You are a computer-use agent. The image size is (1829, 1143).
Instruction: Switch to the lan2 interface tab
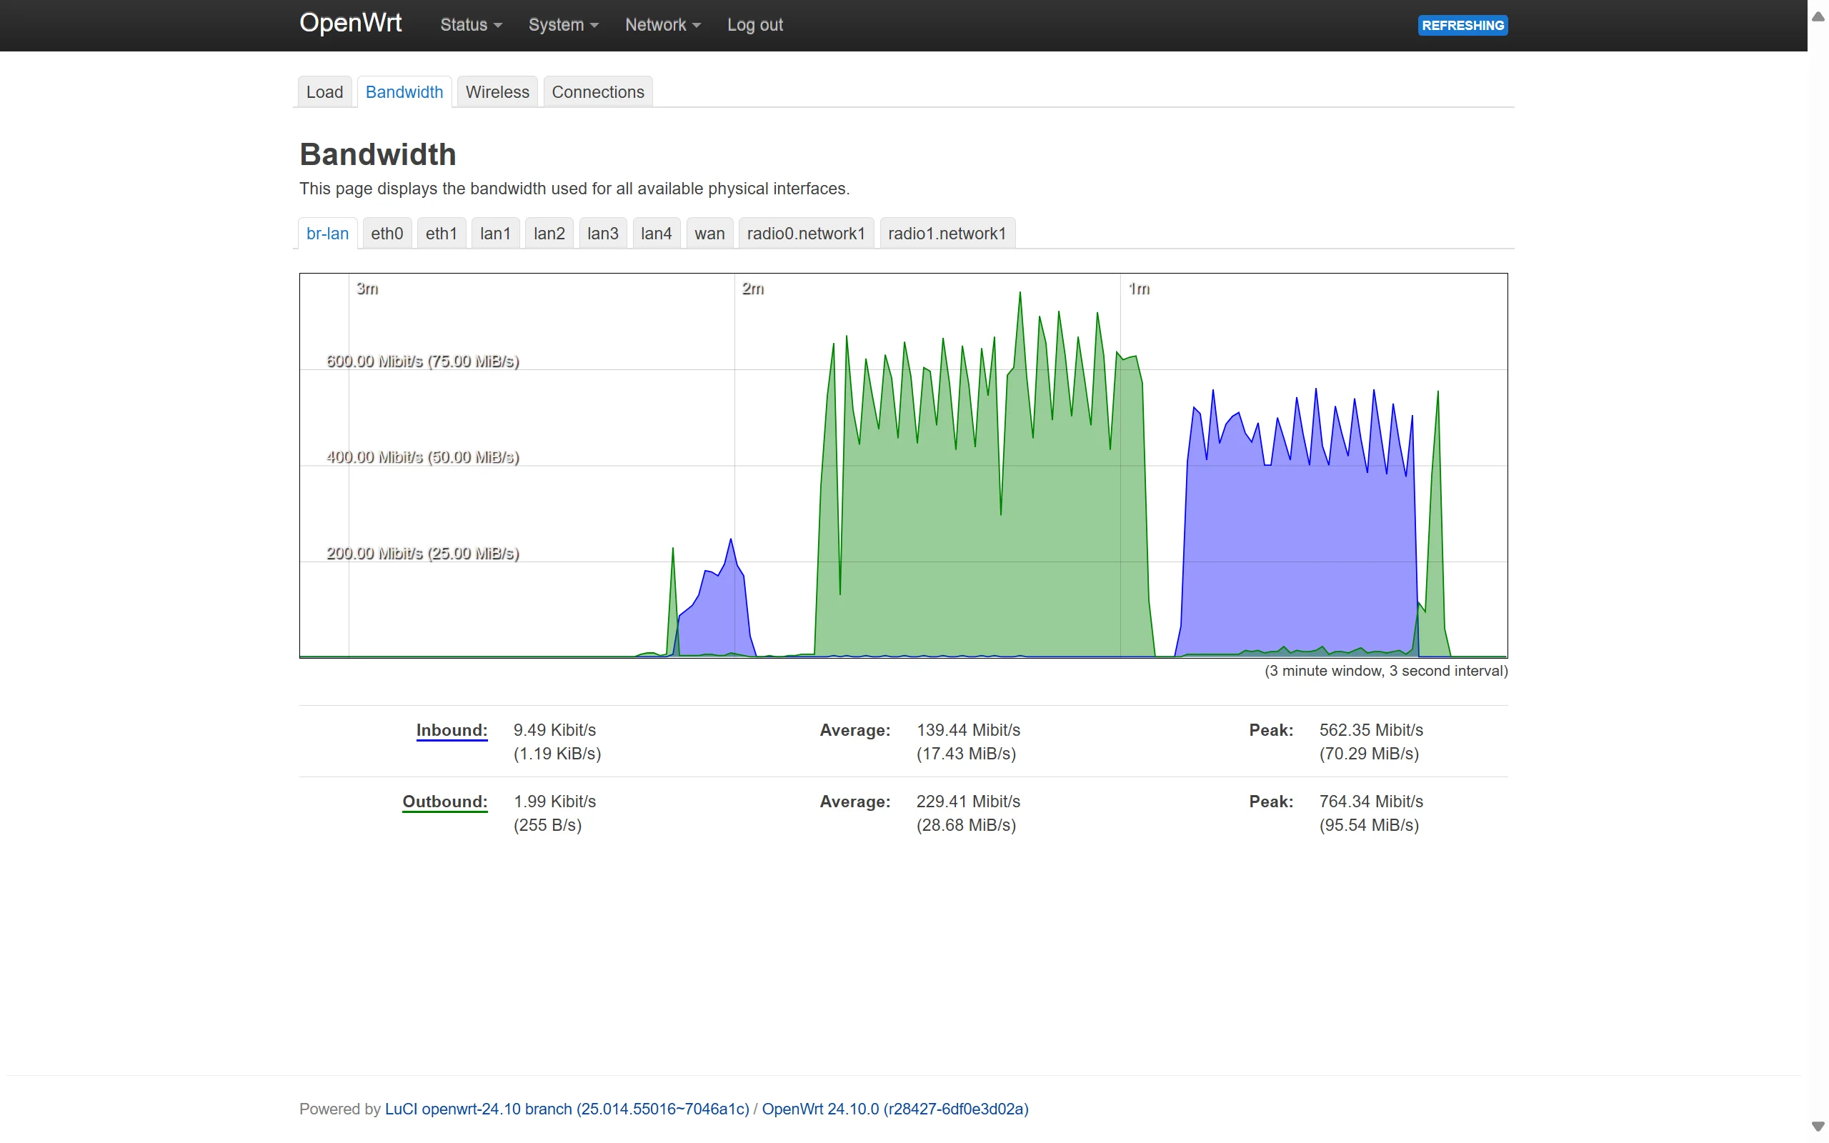549,233
